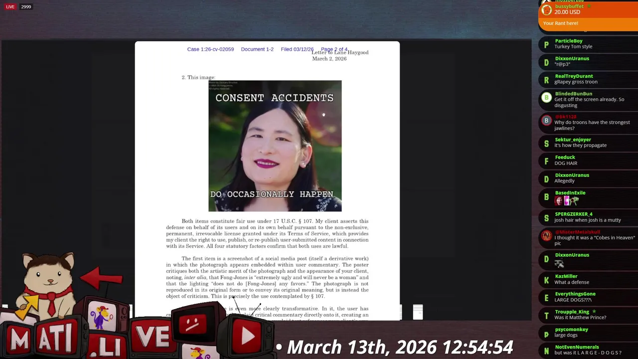The image size is (638, 359).
Task: Click Troupple_King's T avatar
Action: tap(546, 316)
